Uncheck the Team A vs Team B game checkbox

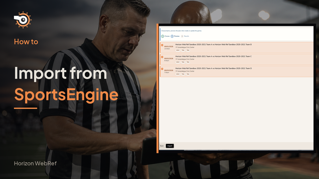(162, 45)
